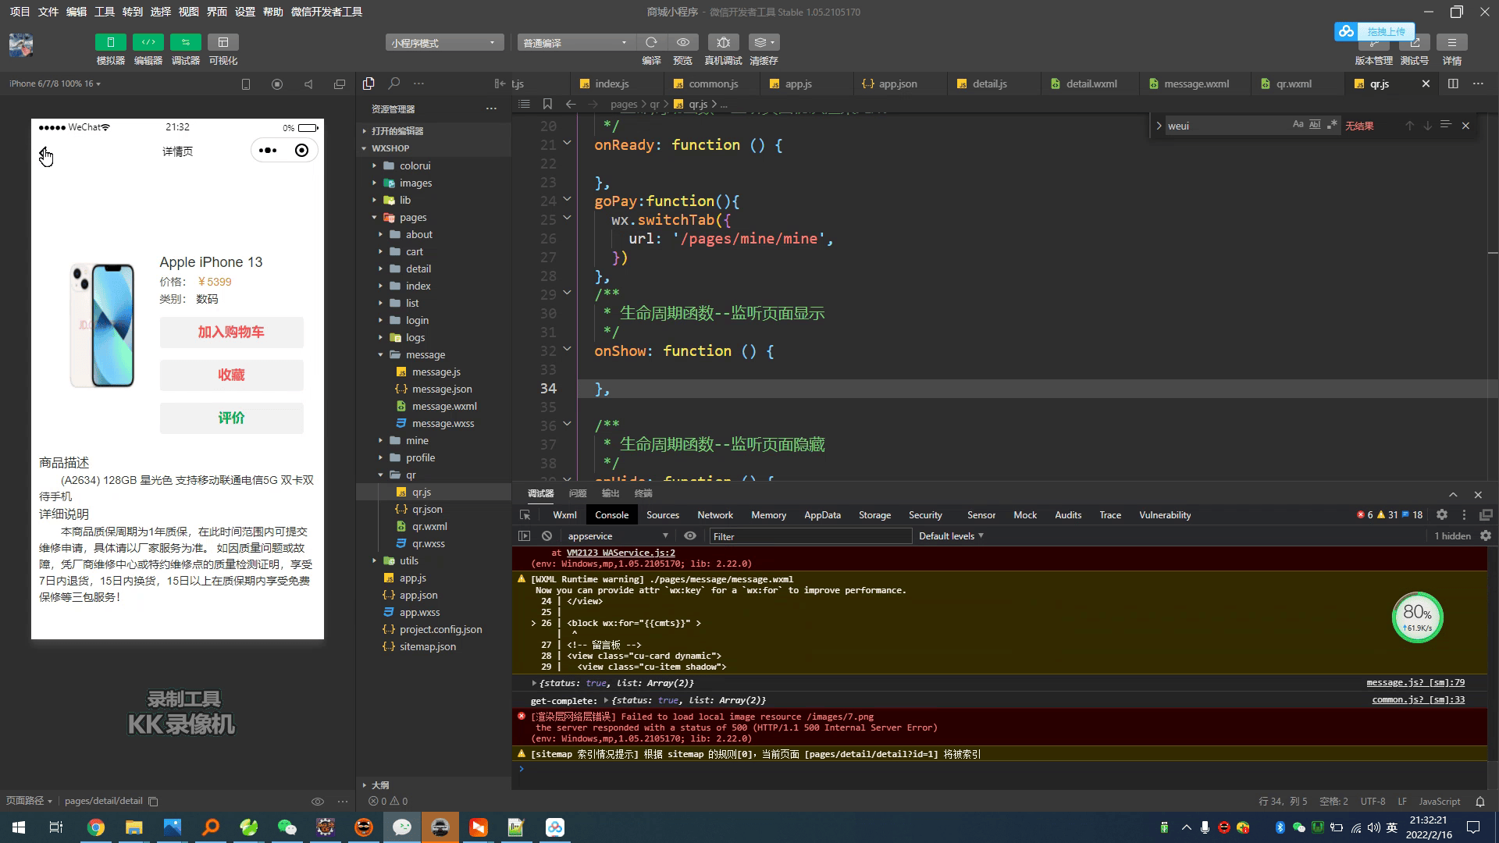Open 详情 details menu icon
The image size is (1499, 843).
[1451, 42]
